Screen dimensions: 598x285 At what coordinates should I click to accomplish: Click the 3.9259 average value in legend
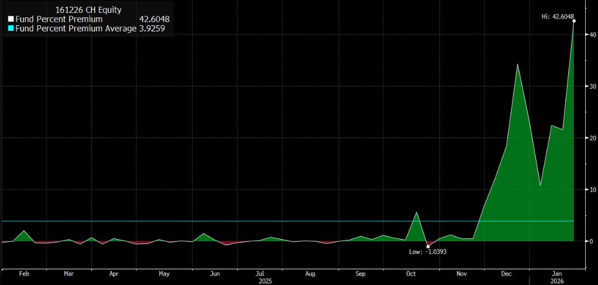tap(154, 28)
